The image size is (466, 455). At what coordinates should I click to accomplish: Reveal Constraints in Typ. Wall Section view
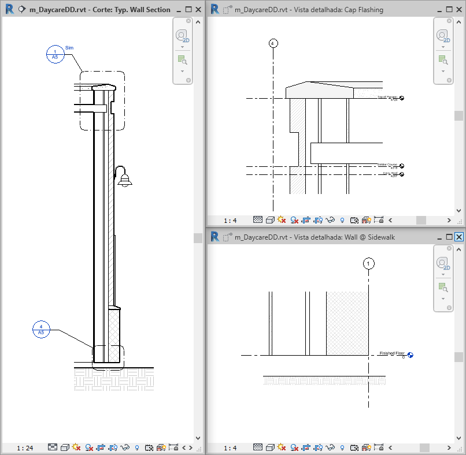pyautogui.click(x=173, y=447)
